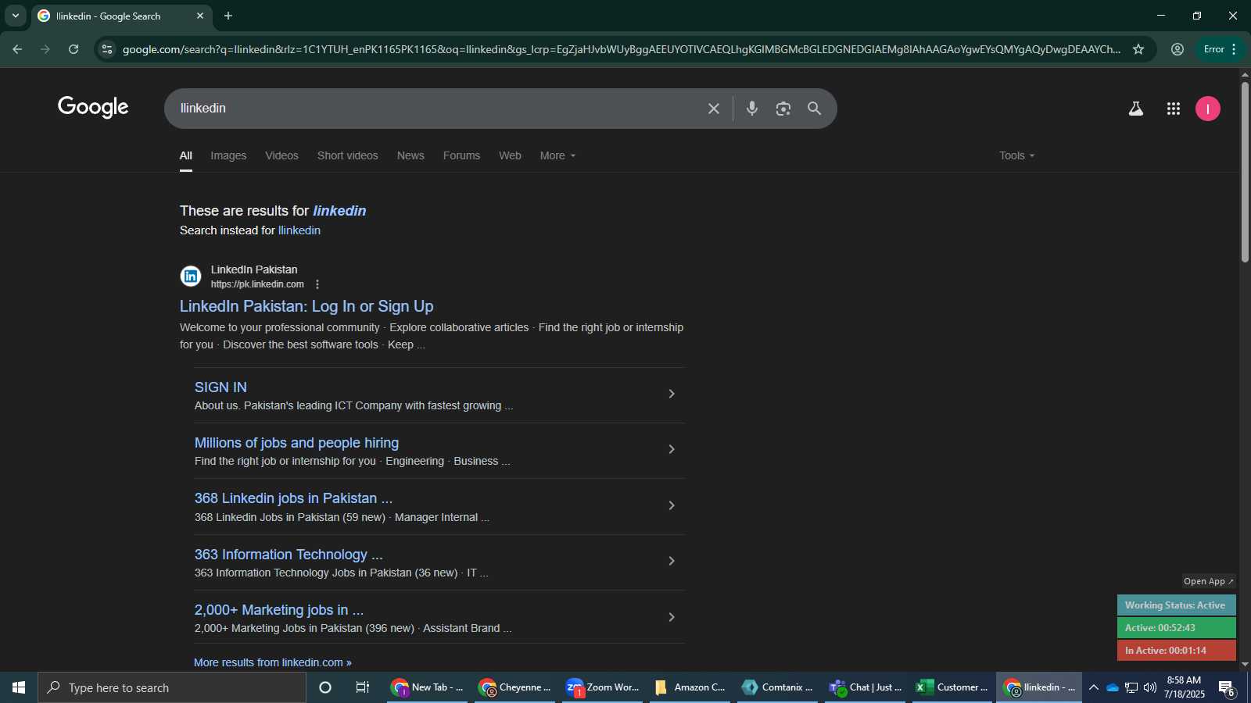The image size is (1251, 703).
Task: Open the SIGN IN sitelink
Action: tap(220, 387)
